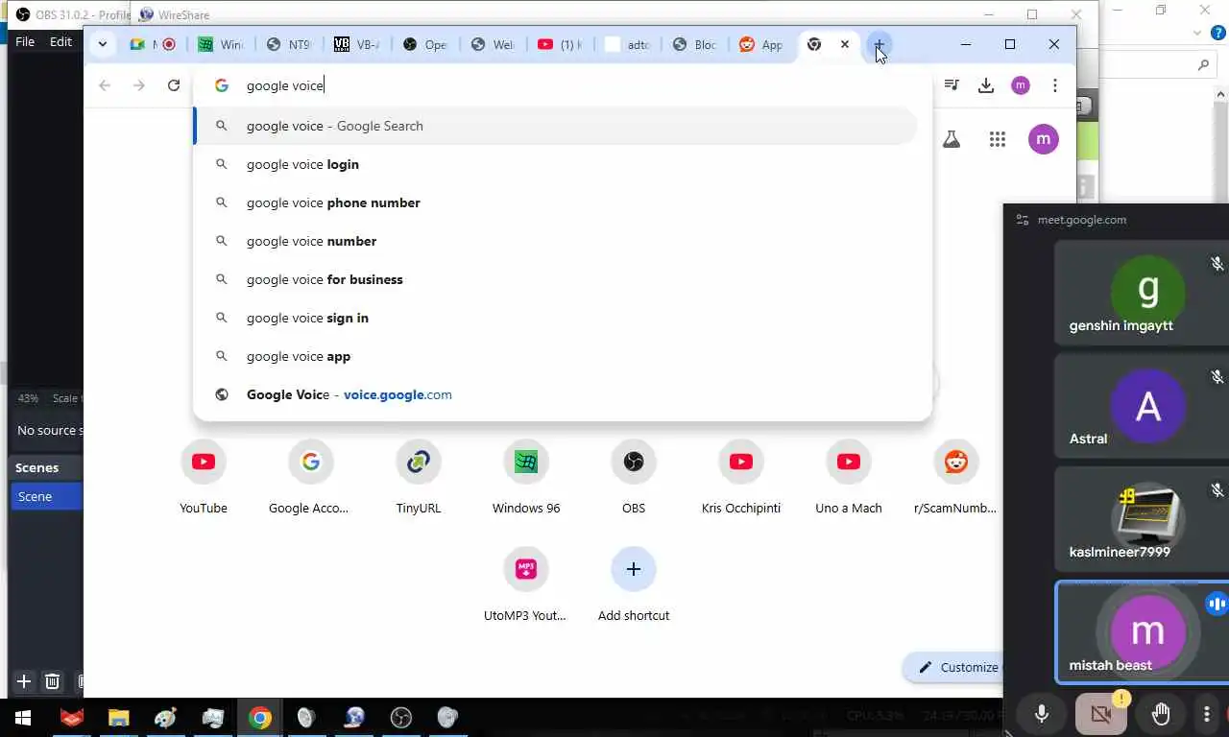The image size is (1229, 737).
Task: Add a scene with OBS plus button
Action: coord(24,681)
